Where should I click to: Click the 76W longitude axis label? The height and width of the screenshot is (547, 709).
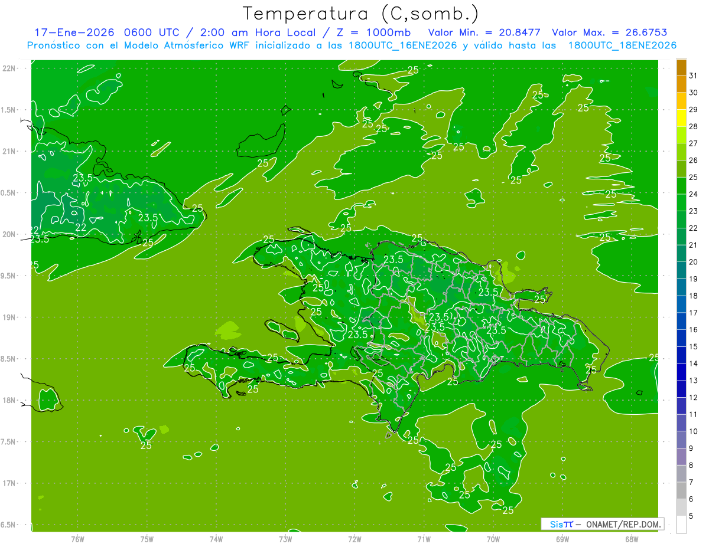pos(77,539)
